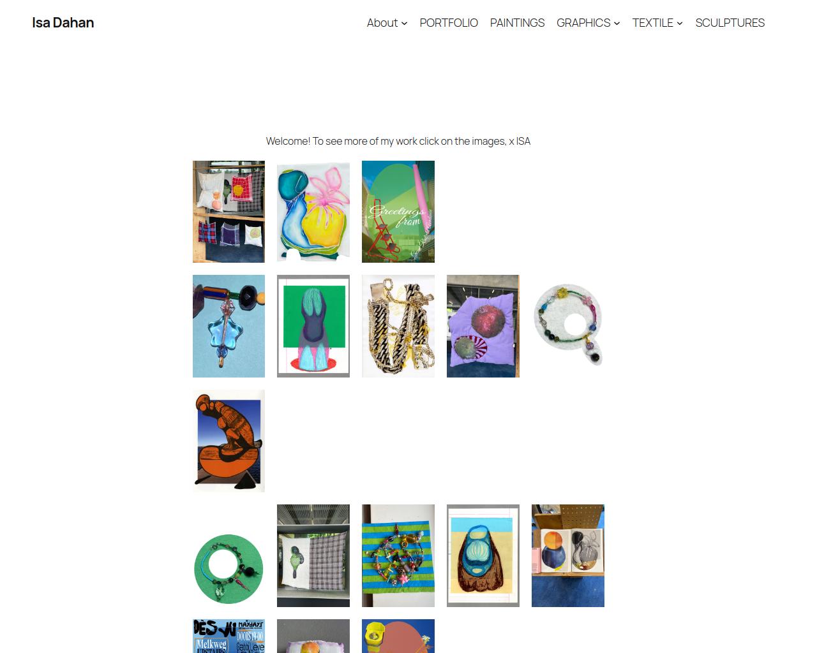Click the Isa Dahan site title
Screen dimensions: 817x653
coord(63,22)
